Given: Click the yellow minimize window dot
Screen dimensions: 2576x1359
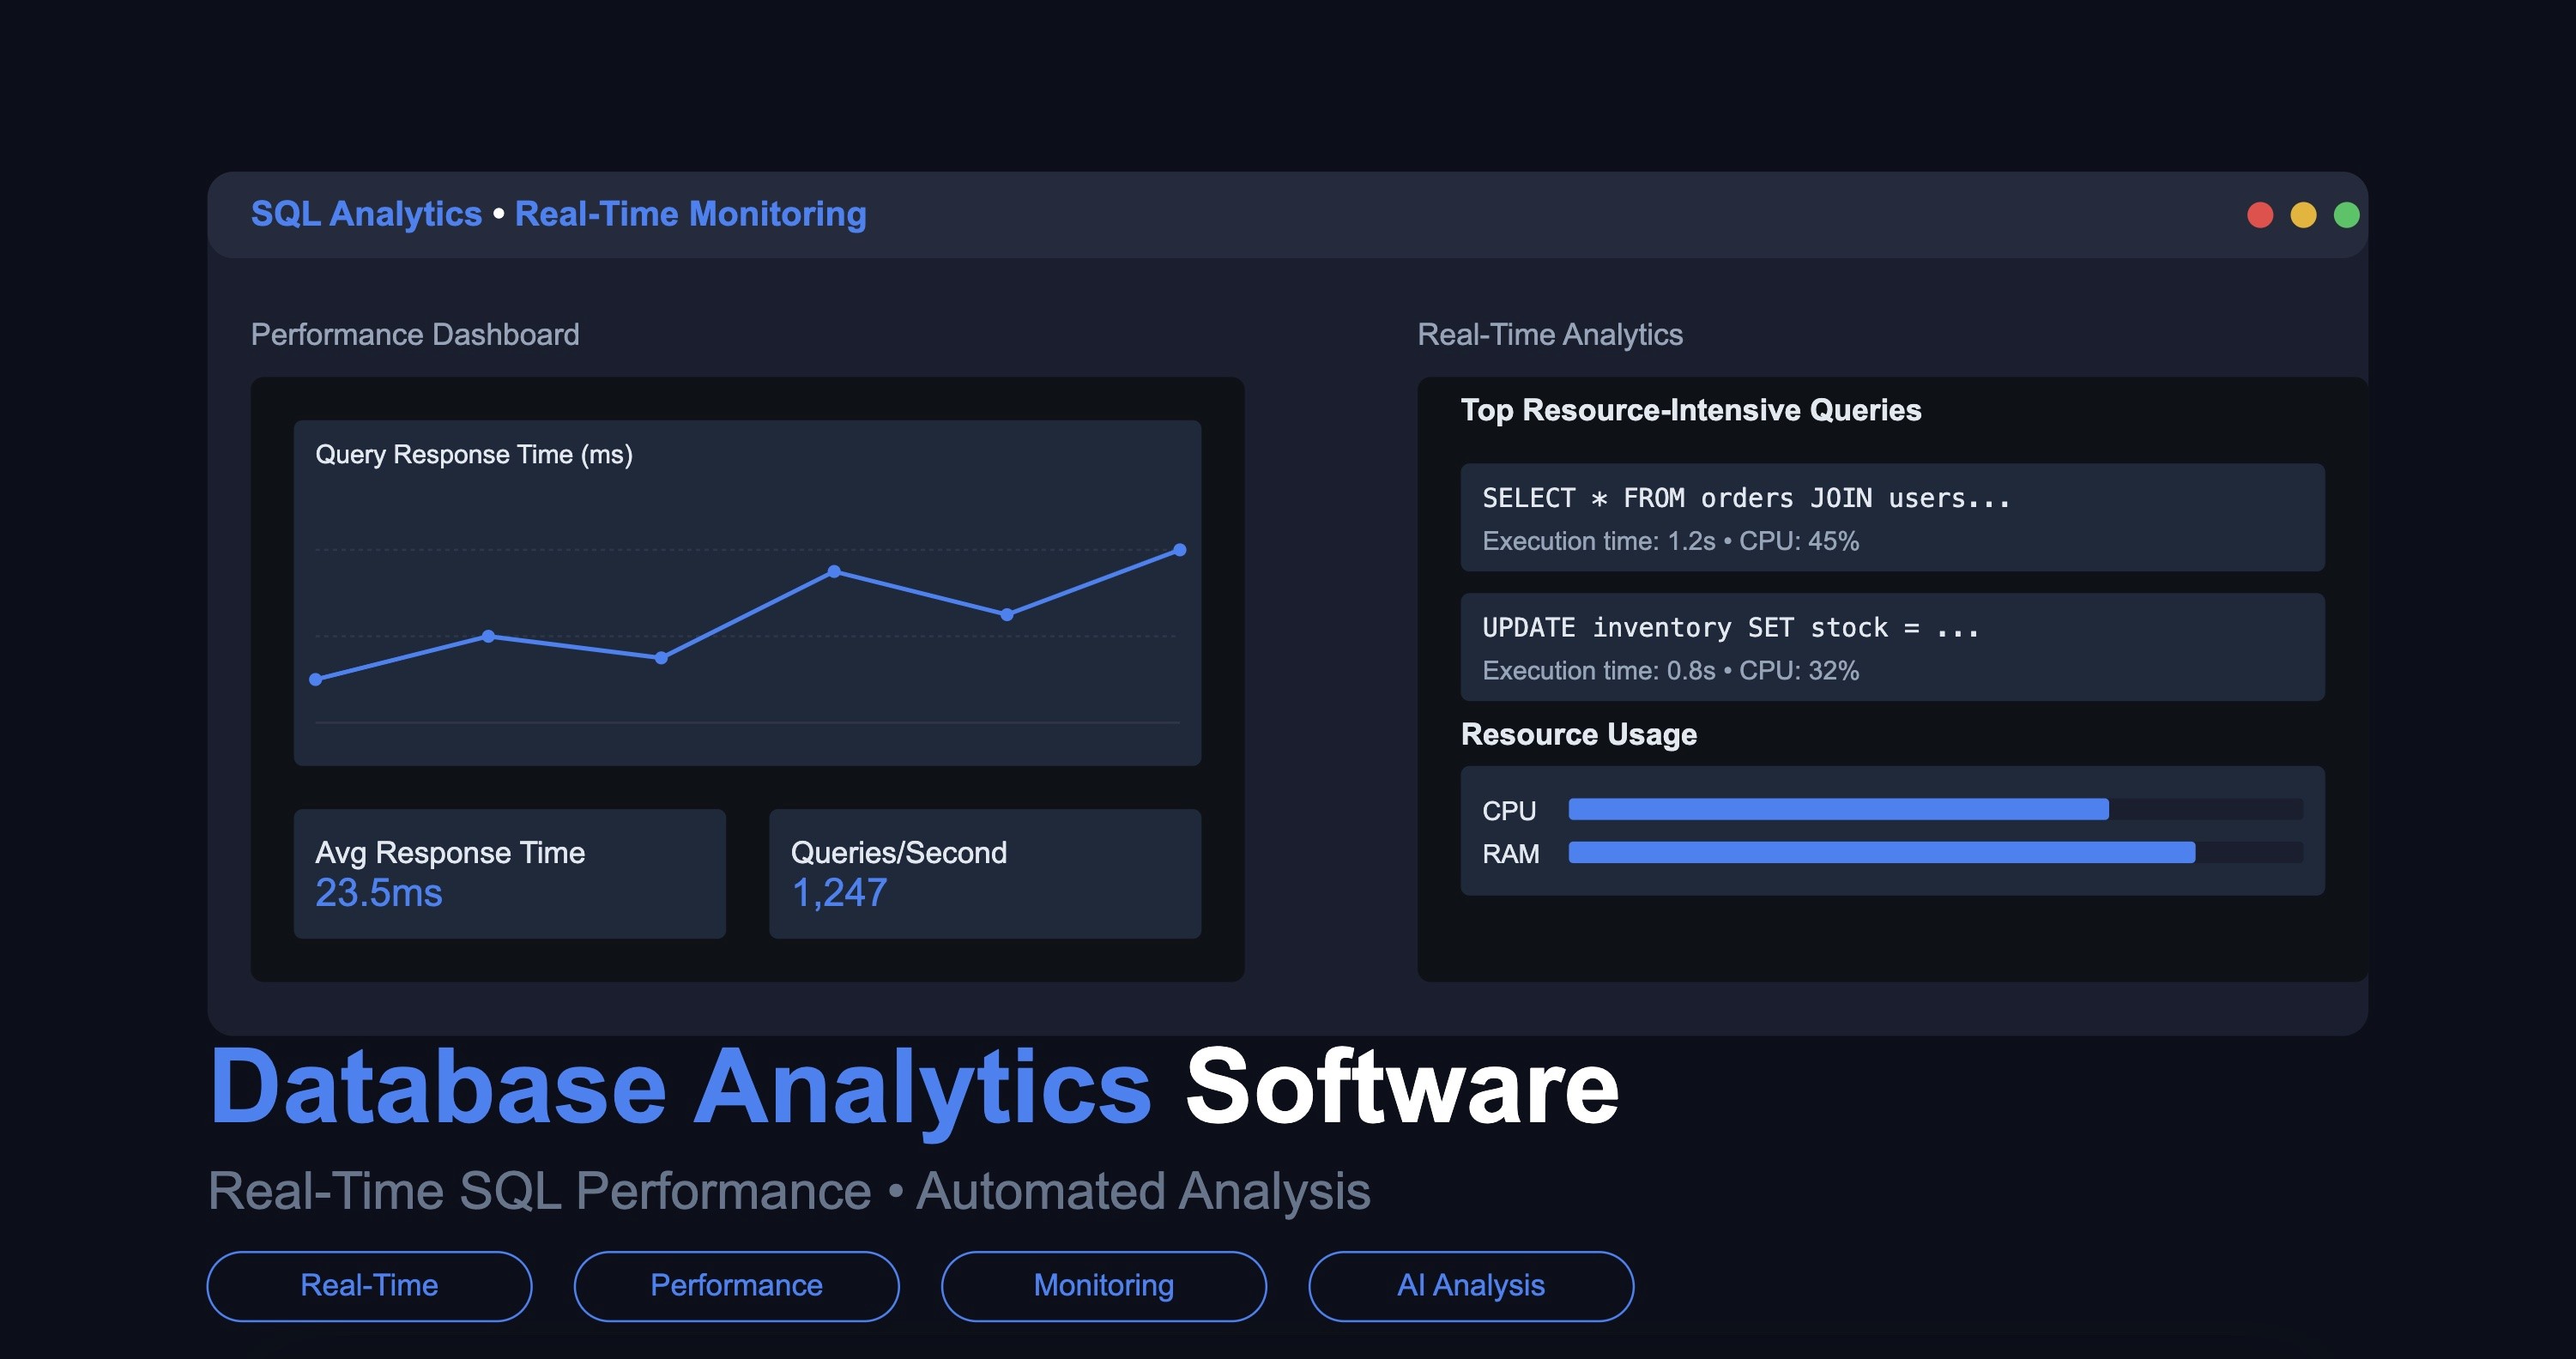Looking at the screenshot, I should tap(2303, 215).
